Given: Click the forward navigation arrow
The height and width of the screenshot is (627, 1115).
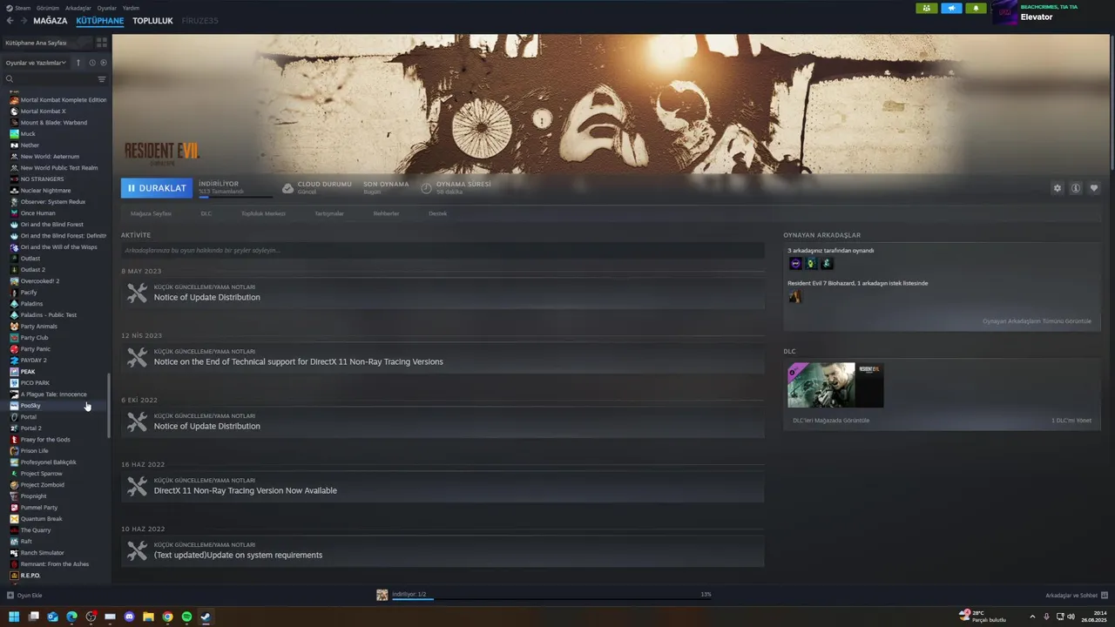Looking at the screenshot, I should click(23, 20).
